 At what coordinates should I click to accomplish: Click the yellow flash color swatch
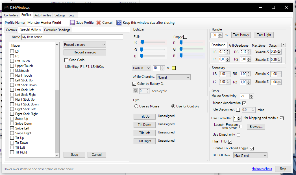[x=173, y=68]
